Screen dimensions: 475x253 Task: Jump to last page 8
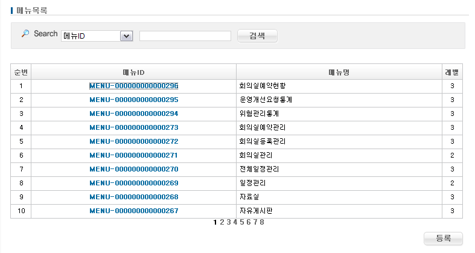[x=262, y=222]
